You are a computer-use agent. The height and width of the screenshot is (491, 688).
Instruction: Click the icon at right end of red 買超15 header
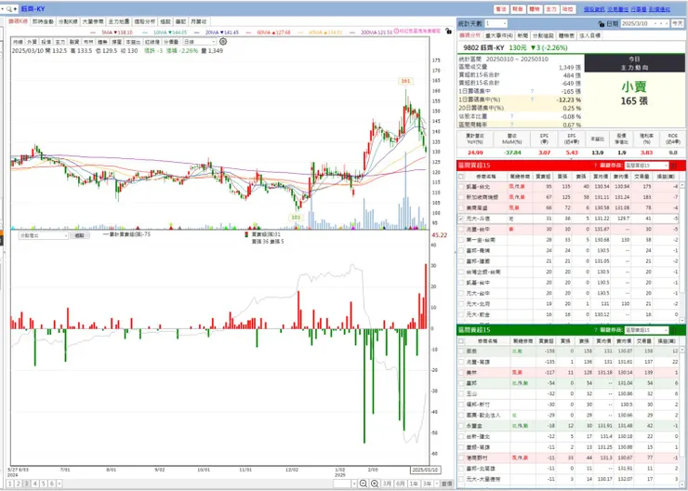(674, 166)
